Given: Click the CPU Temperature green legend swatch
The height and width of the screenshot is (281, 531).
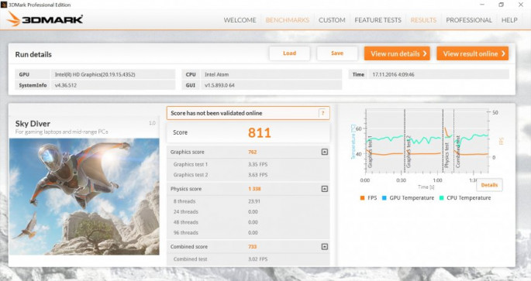Looking at the screenshot, I should click(x=441, y=198).
